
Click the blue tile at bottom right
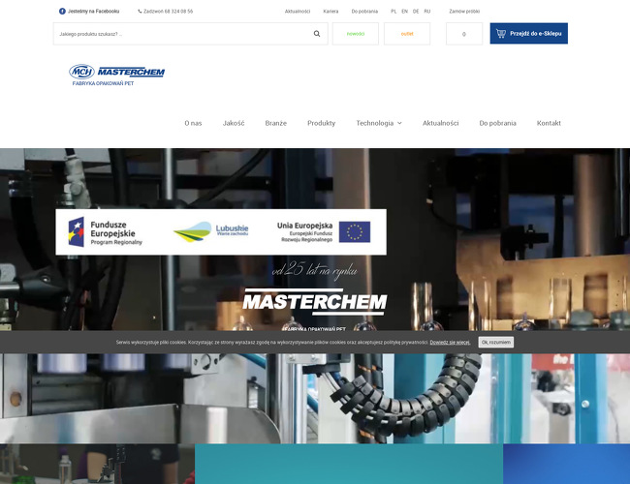click(567, 464)
